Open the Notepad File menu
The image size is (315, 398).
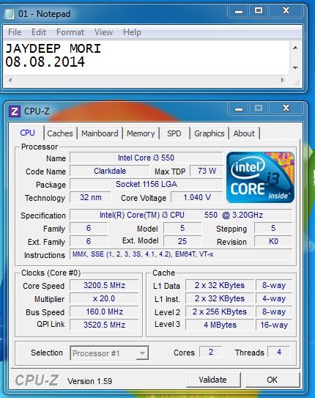pyautogui.click(x=15, y=32)
